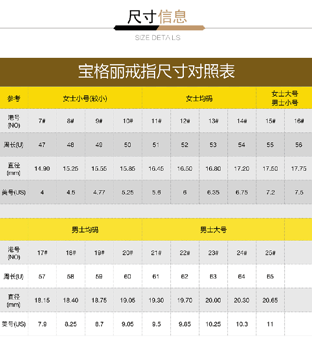Select the 女士均码 header
The width and height of the screenshot is (312, 353).
click(199, 98)
